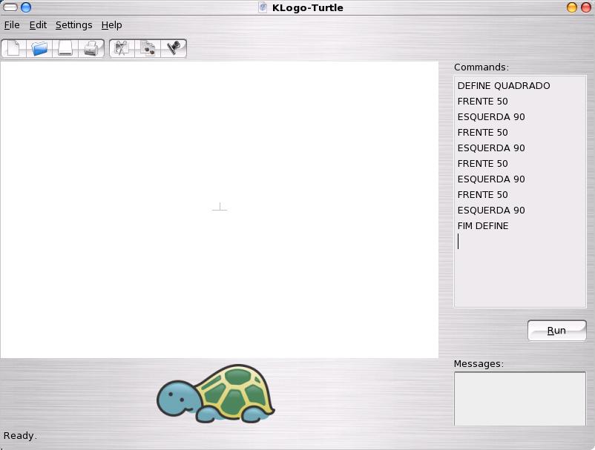Click the turtle mascot image
This screenshot has width=595, height=450.
pos(216,394)
